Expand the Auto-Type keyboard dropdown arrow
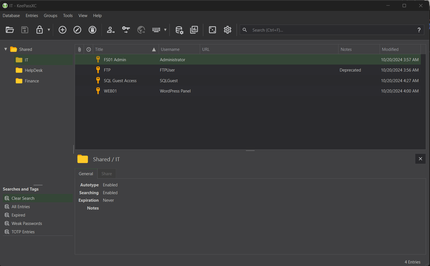Screen dimensions: 430x266 coord(165,30)
